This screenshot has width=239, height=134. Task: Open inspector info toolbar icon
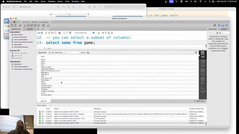(20, 26)
